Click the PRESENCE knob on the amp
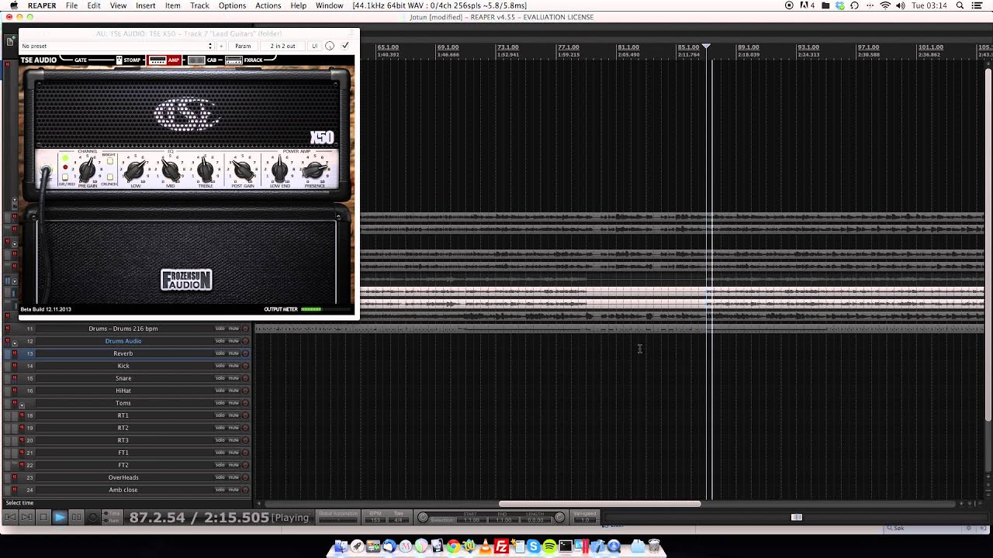 315,169
